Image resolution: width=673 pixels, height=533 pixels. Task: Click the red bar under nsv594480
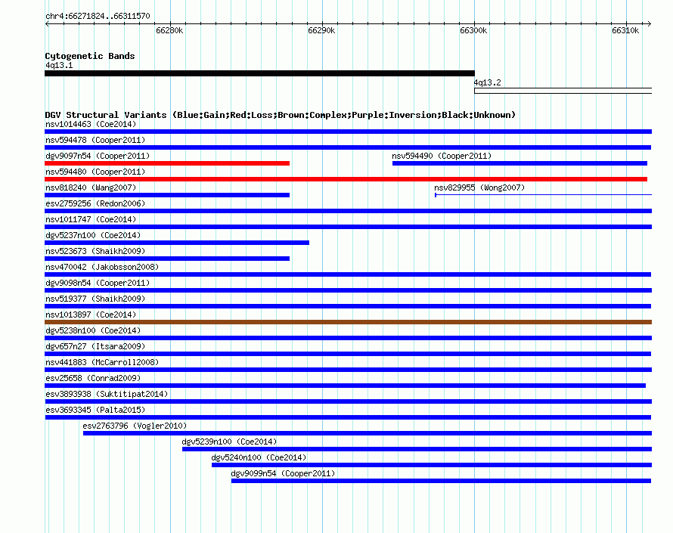[x=346, y=179]
